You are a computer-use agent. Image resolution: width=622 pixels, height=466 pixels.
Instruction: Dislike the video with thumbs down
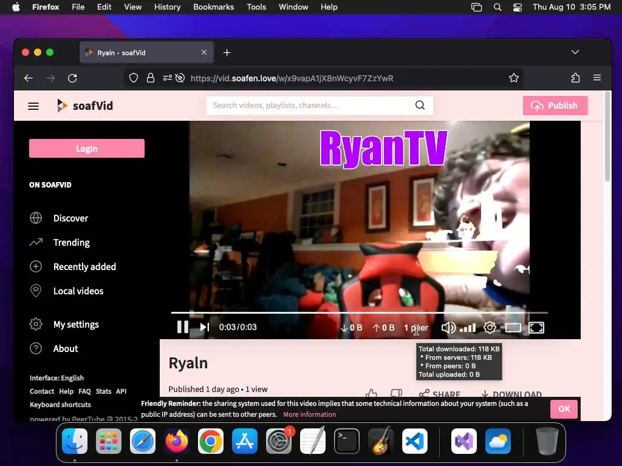396,393
